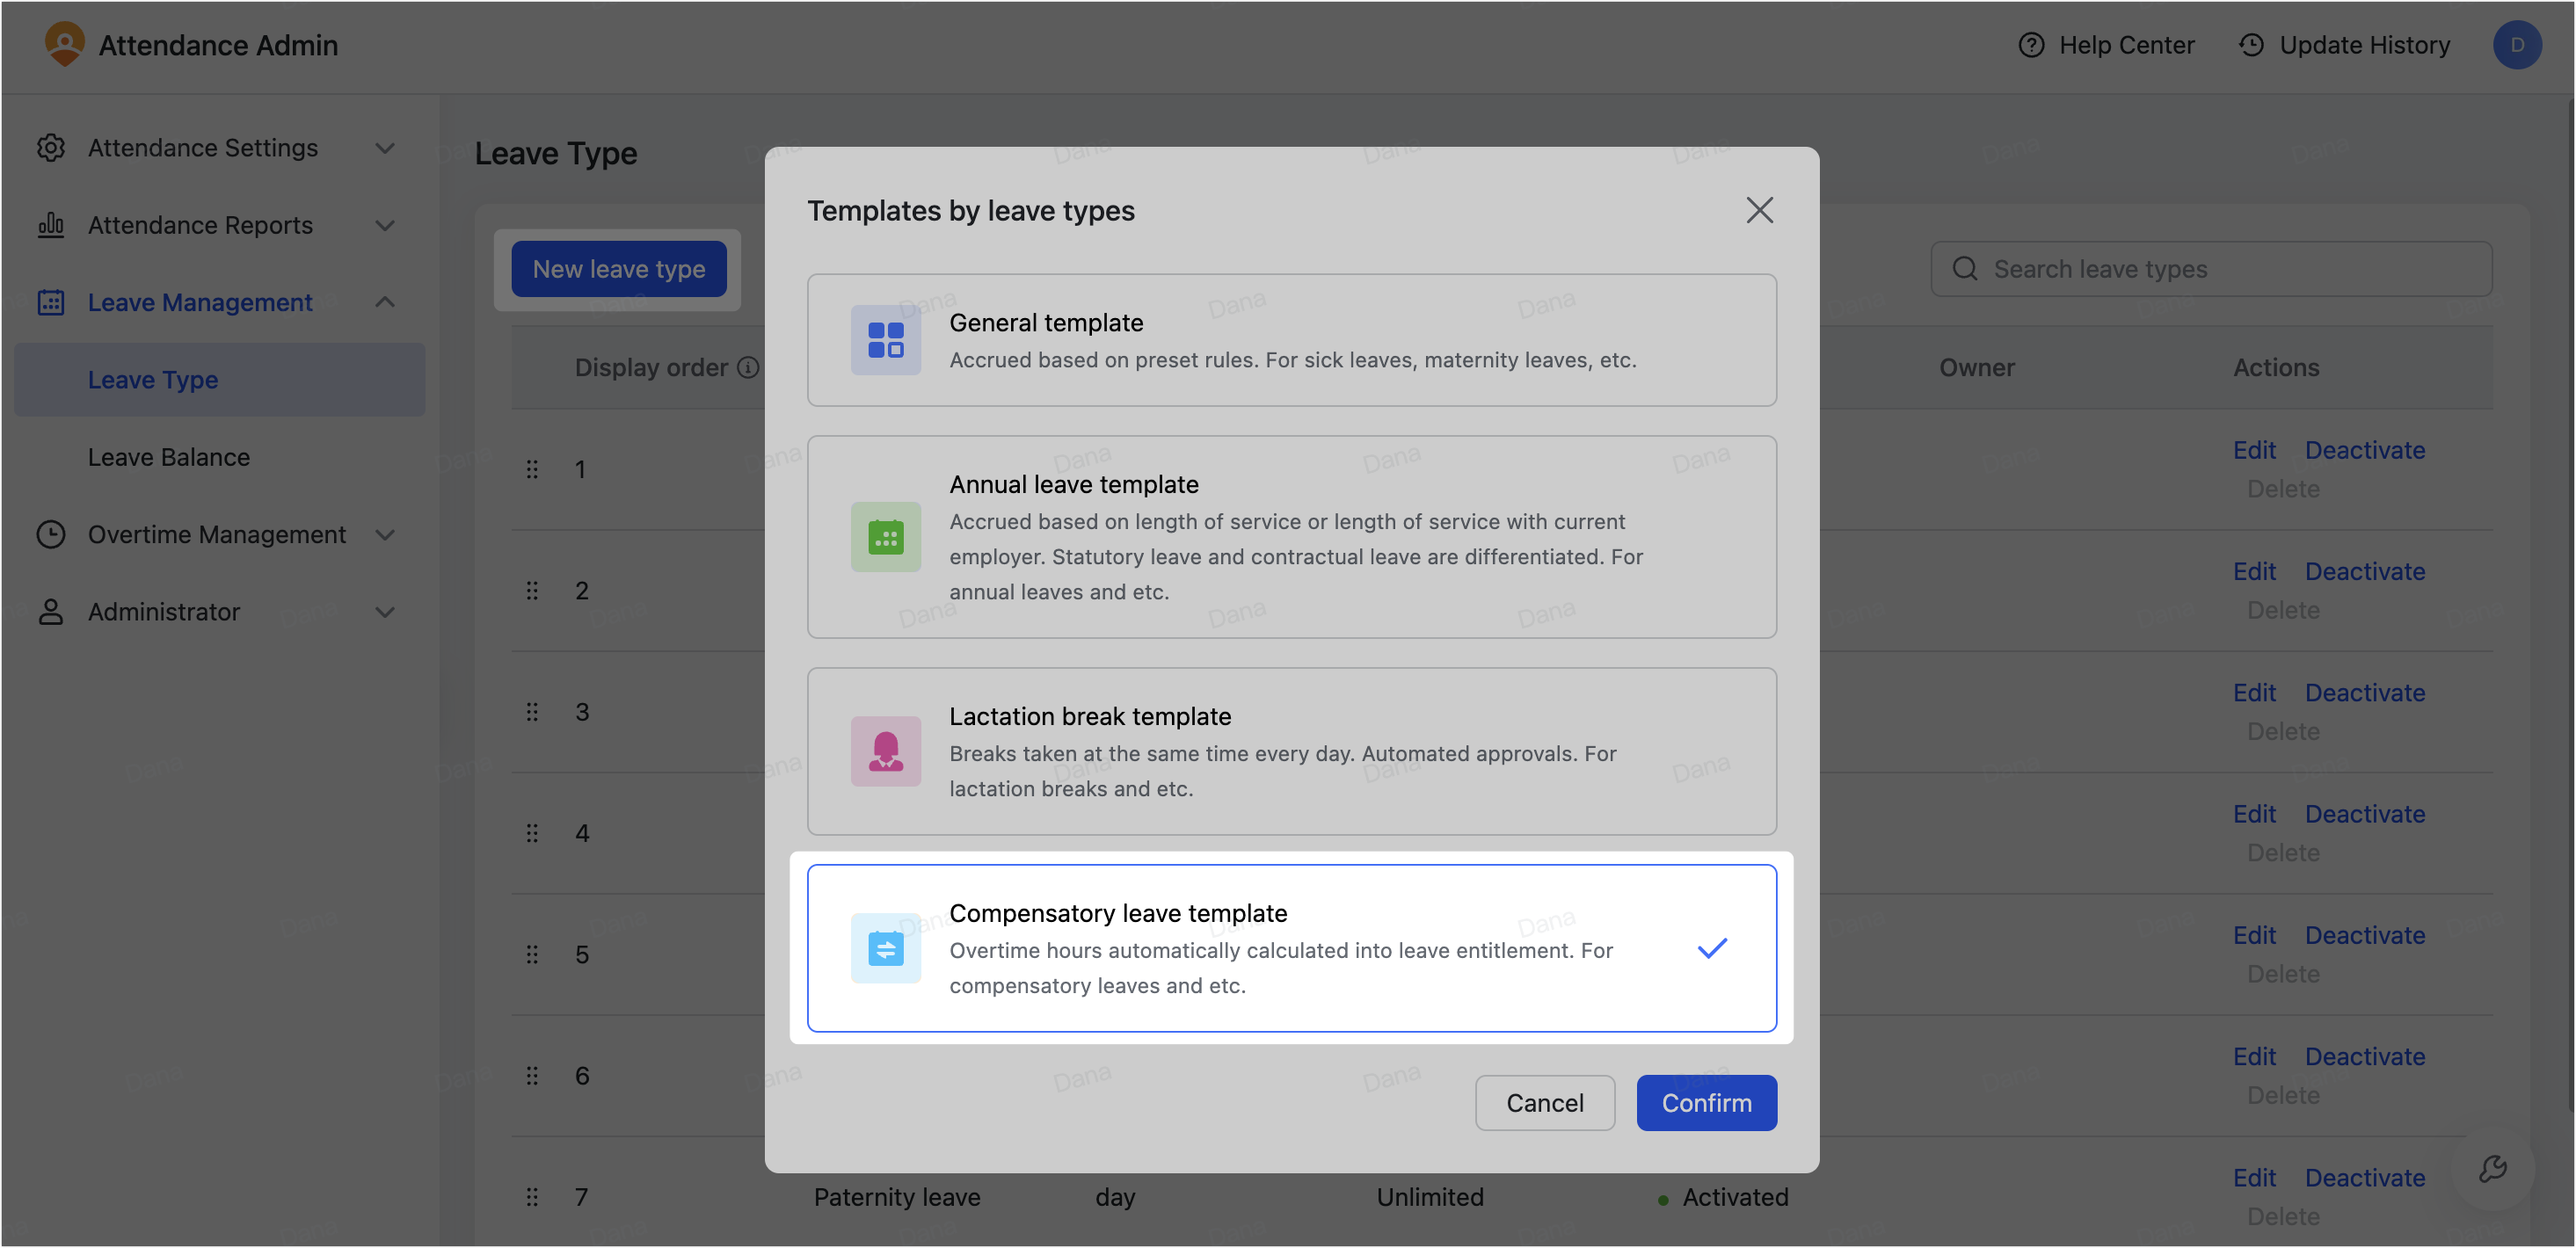Viewport: 2576px width, 1248px height.
Task: Open the Attendance Settings gear icon
Action: 51,147
